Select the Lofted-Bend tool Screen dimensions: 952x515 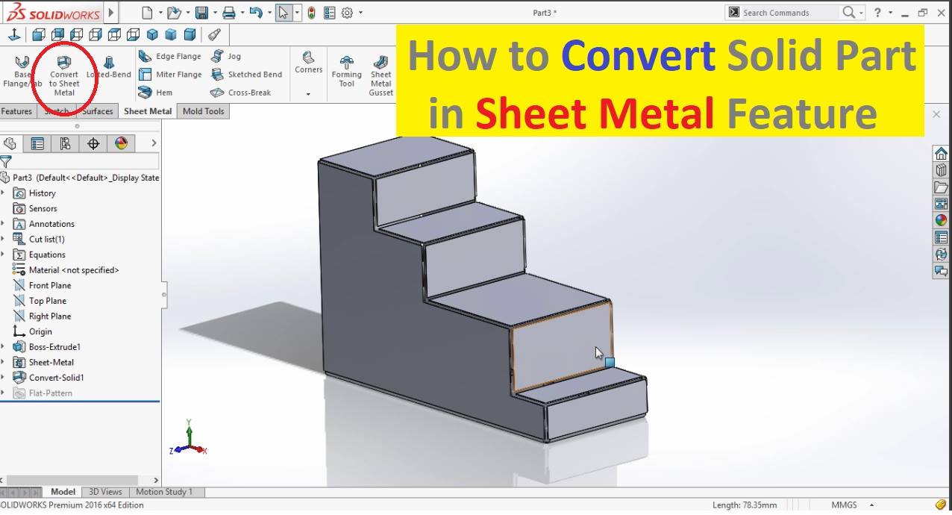coord(109,66)
